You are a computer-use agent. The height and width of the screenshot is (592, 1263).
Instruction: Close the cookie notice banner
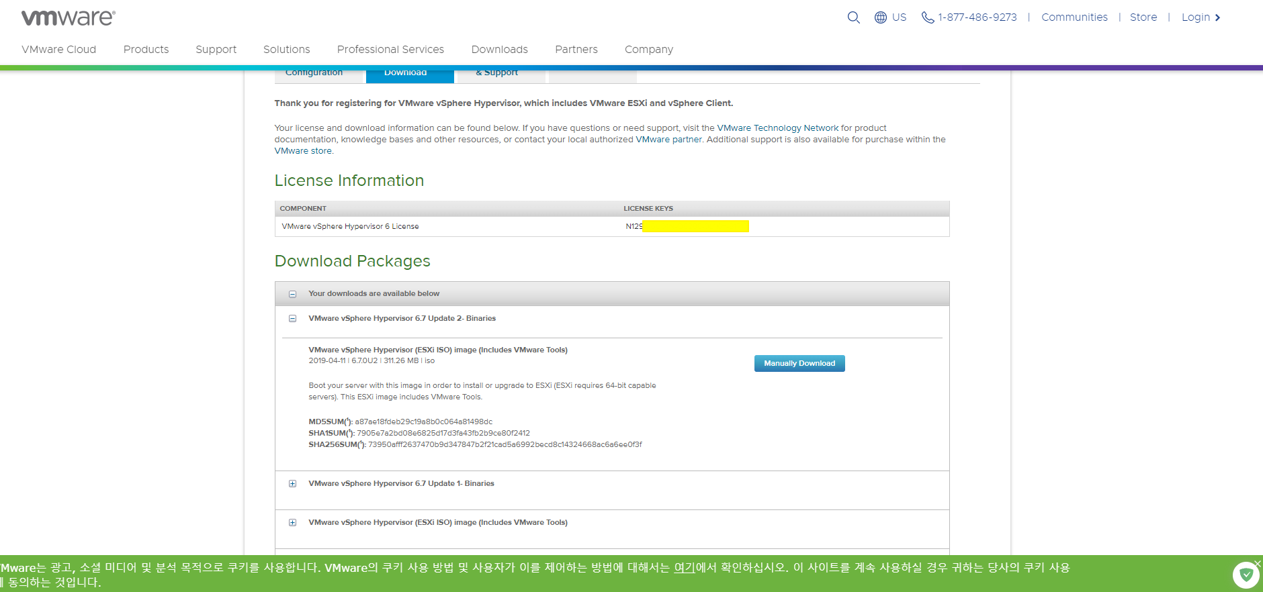coord(1258,563)
